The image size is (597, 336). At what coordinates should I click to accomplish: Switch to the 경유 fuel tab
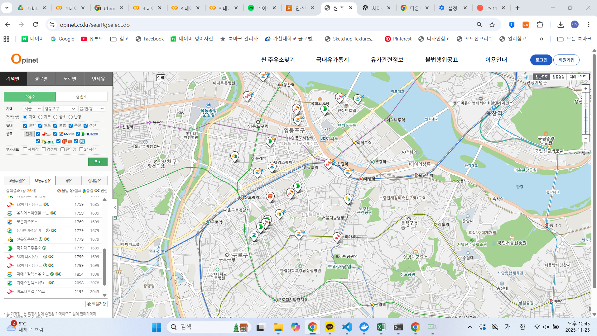point(69,181)
